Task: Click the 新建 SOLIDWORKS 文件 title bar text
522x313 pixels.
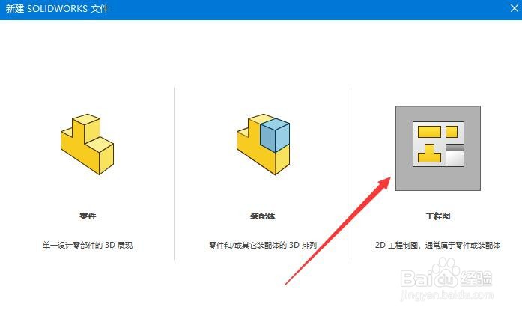Action: coord(57,9)
